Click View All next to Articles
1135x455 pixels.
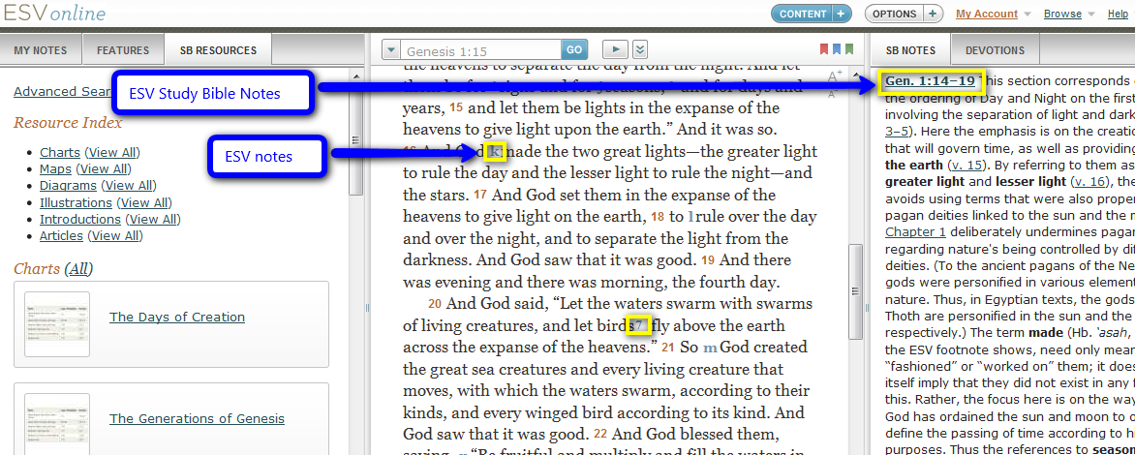(116, 236)
